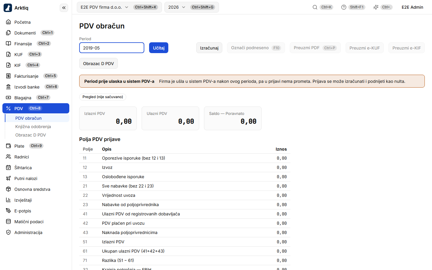The height and width of the screenshot is (270, 432).
Task: Click the Preuzmi PDF button
Action: click(315, 48)
